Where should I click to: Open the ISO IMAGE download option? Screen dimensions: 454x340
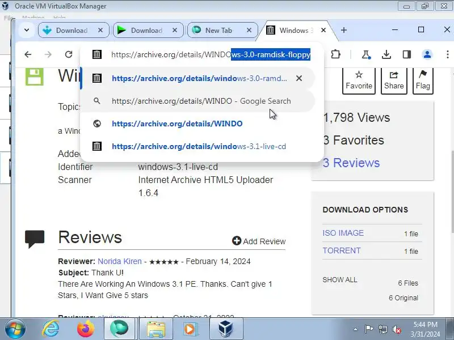click(x=343, y=233)
